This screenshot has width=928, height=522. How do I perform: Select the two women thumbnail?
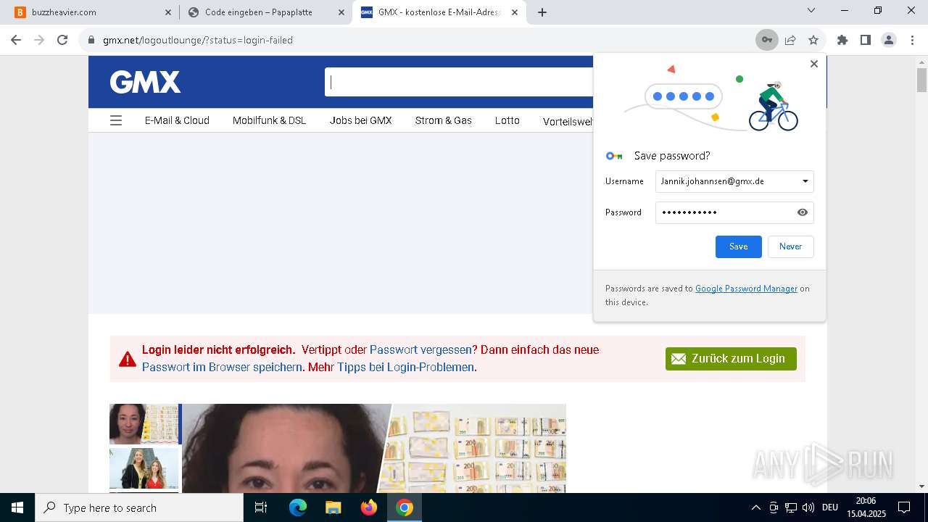point(144,468)
